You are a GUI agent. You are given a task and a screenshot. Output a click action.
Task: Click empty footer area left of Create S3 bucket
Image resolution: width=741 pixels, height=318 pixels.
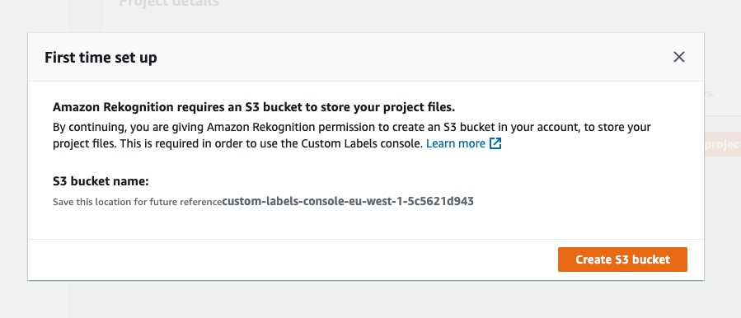(293, 260)
